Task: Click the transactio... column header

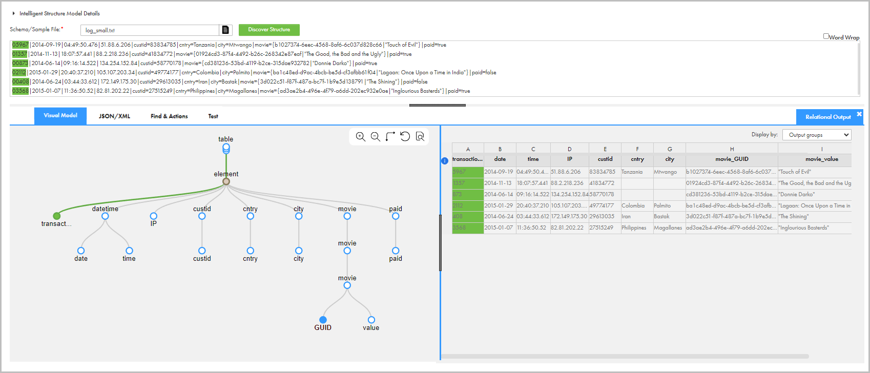Action: coord(467,159)
